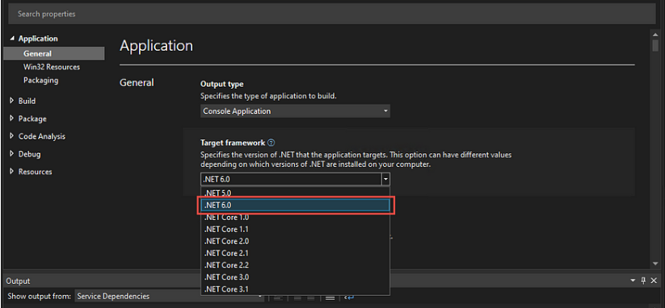The width and height of the screenshot is (665, 308).
Task: Select Win32 Resources in the sidebar
Action: 52,67
